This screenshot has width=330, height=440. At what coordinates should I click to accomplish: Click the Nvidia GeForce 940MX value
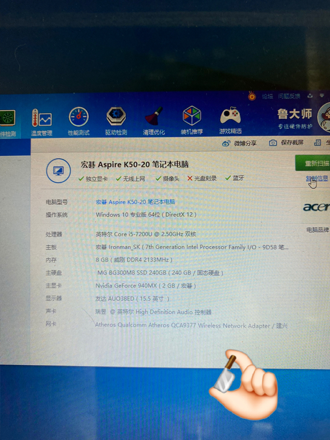[146, 286]
